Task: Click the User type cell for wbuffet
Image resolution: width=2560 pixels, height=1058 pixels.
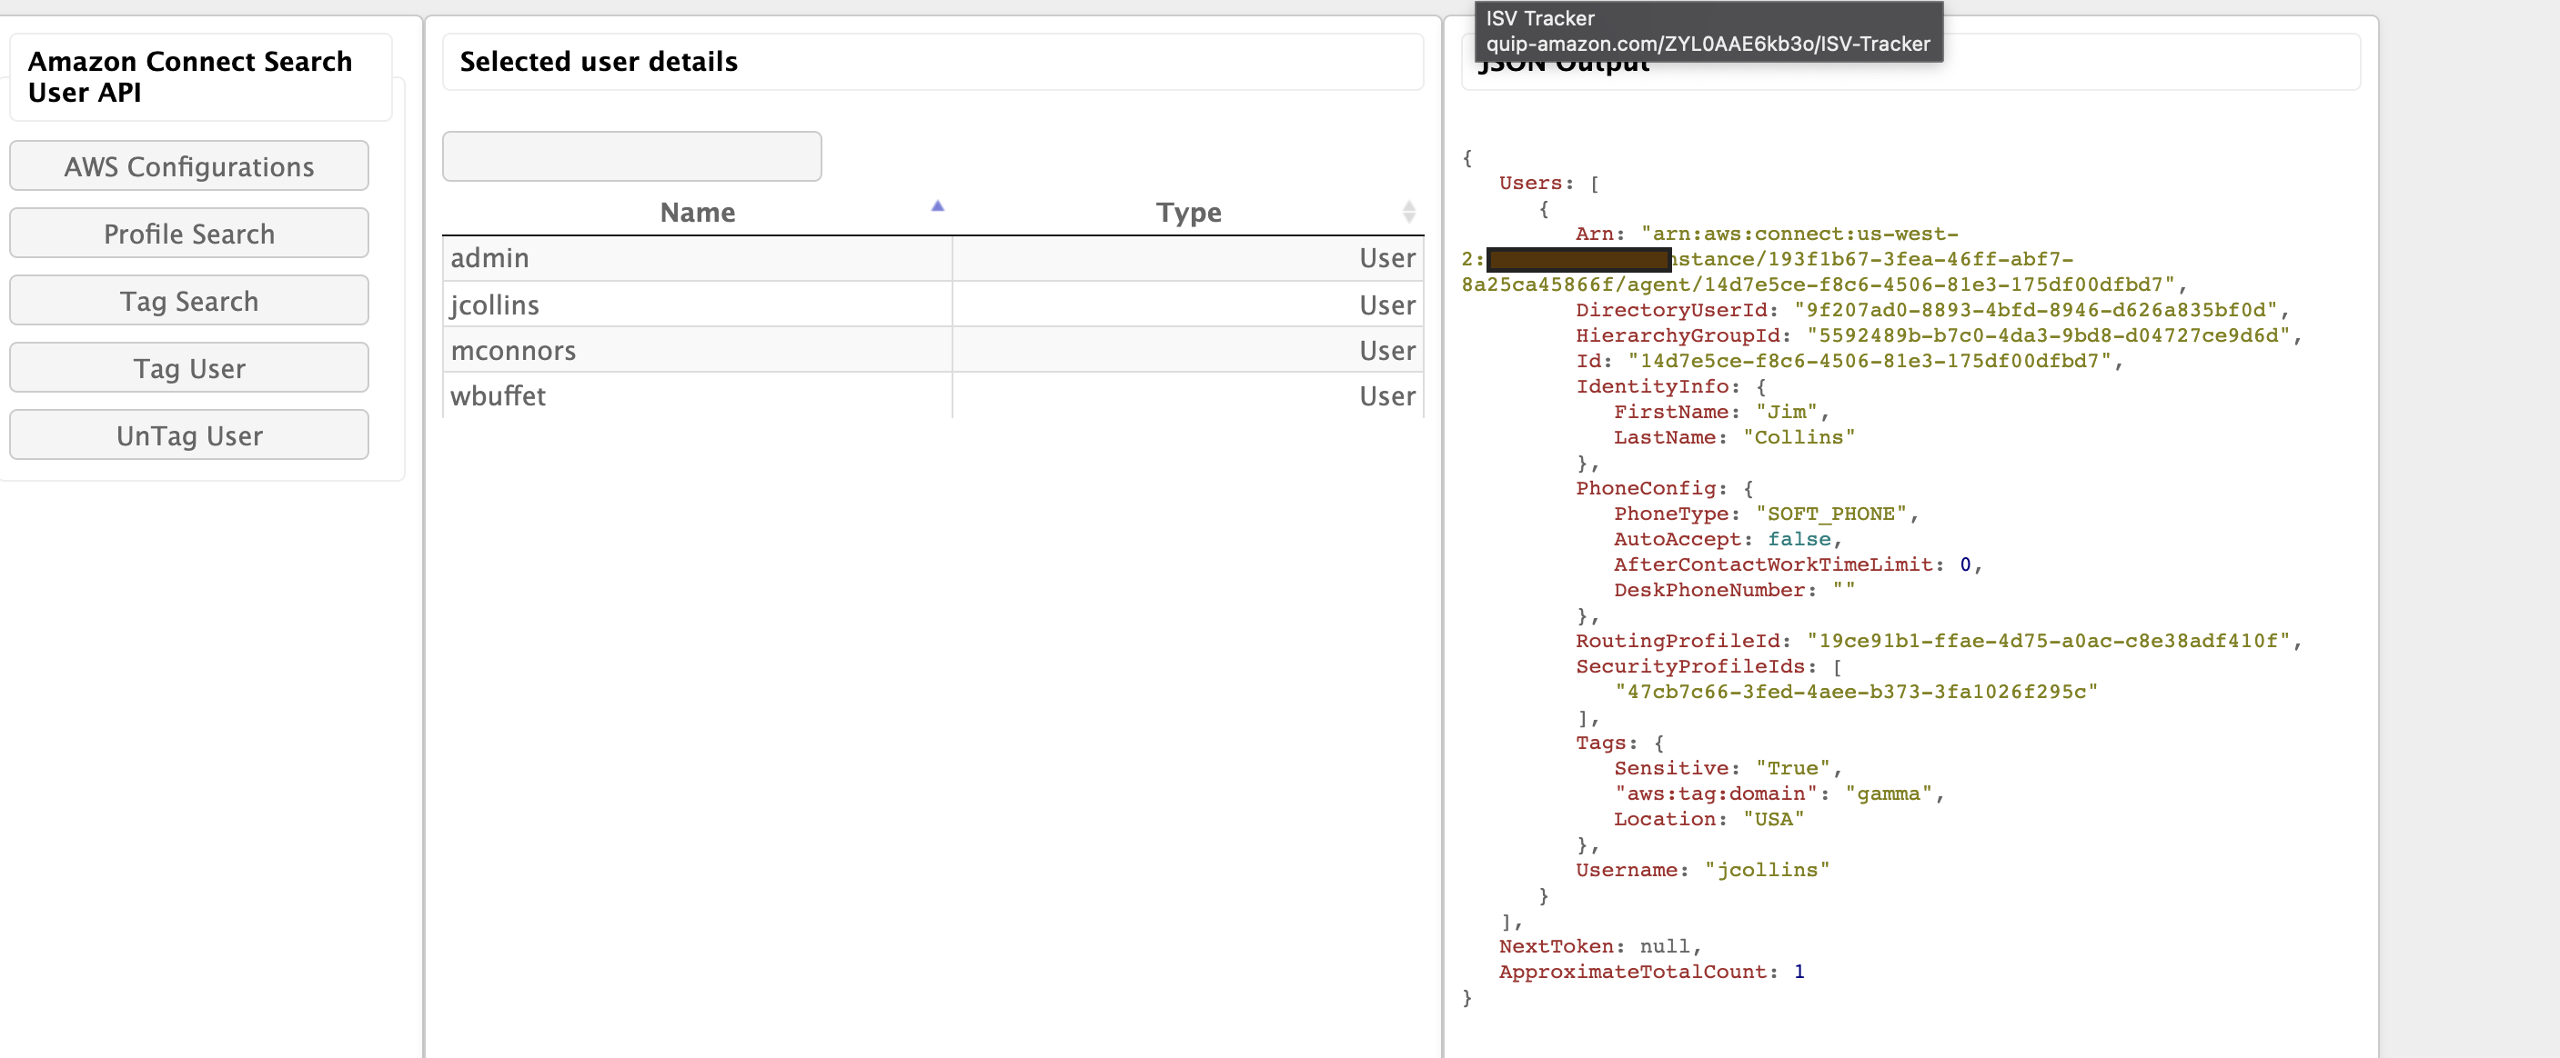Action: point(1386,396)
